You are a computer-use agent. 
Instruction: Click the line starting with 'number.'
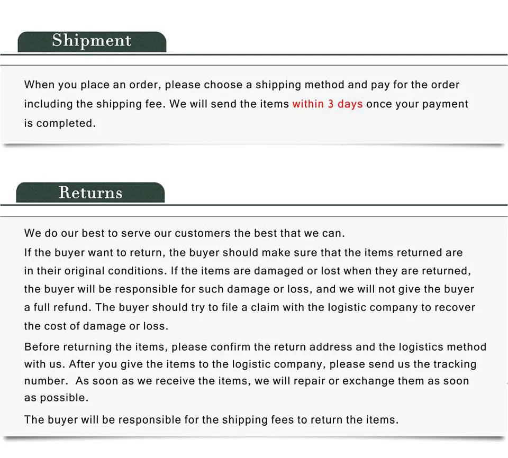pyautogui.click(x=247, y=381)
